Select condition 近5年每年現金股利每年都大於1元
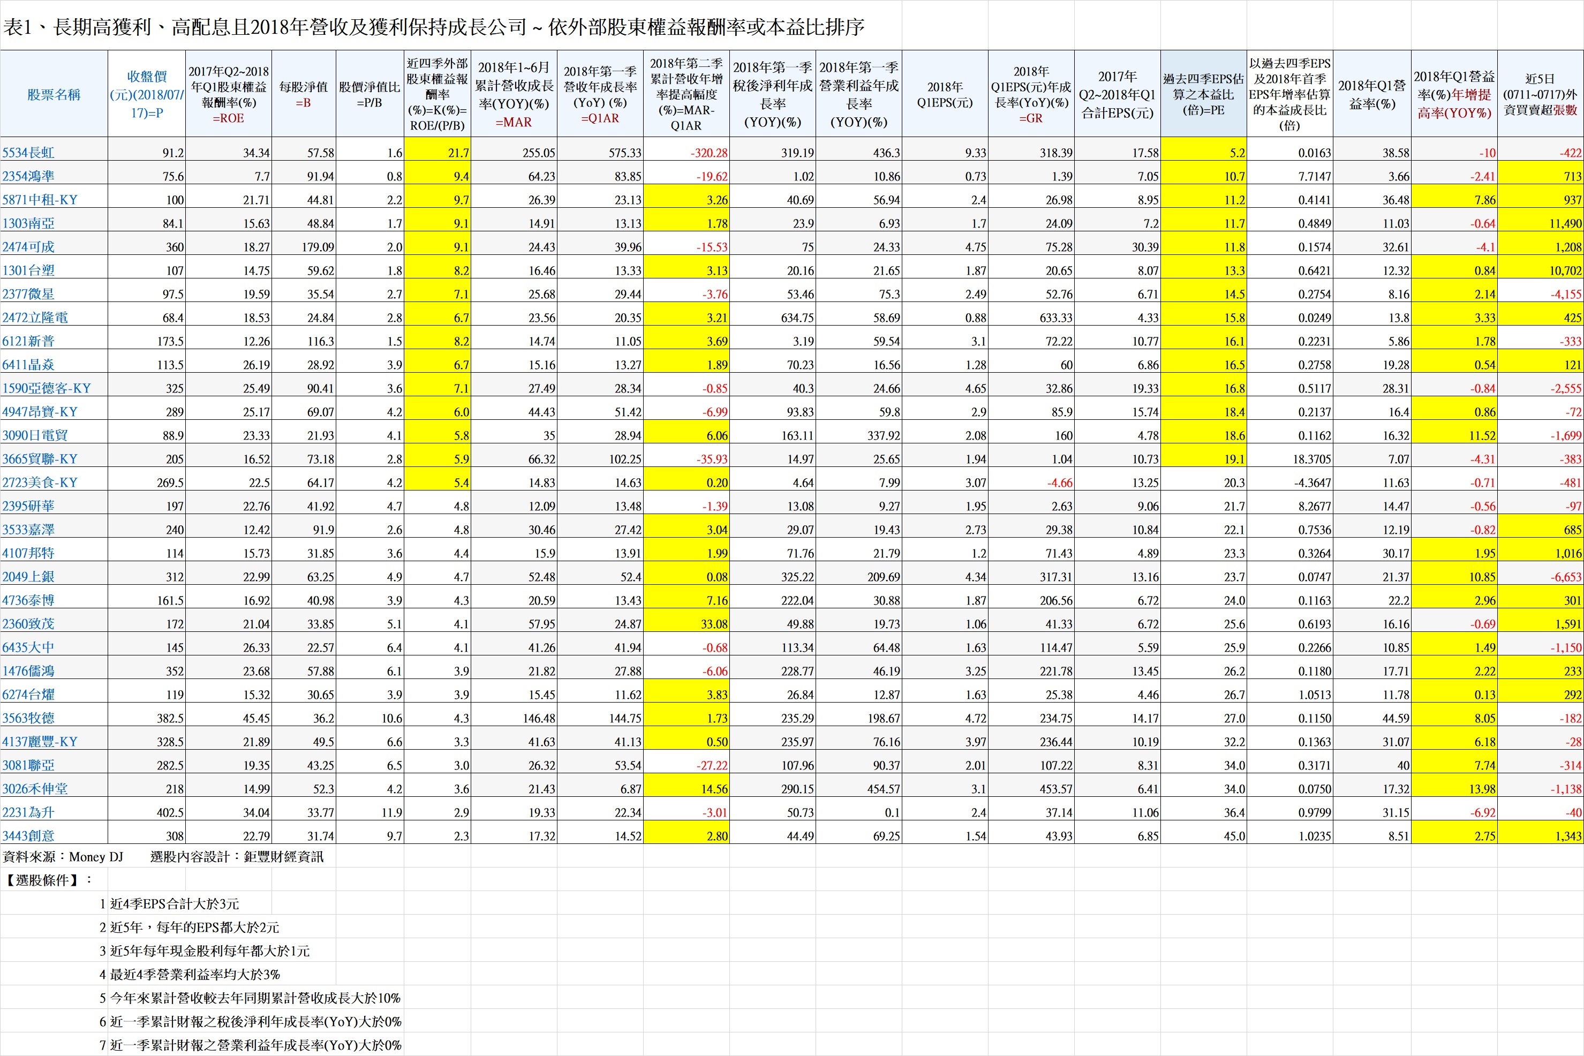Screen dimensions: 1584x1056 click(x=210, y=952)
